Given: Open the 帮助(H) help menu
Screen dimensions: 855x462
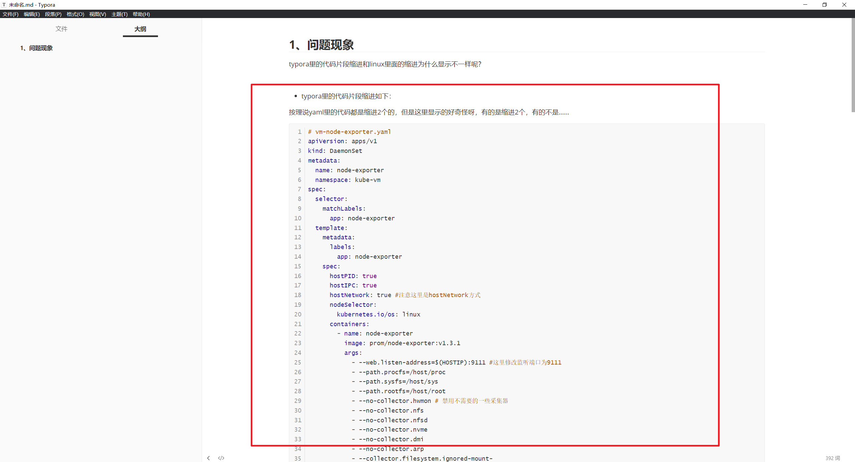Looking at the screenshot, I should [x=141, y=14].
